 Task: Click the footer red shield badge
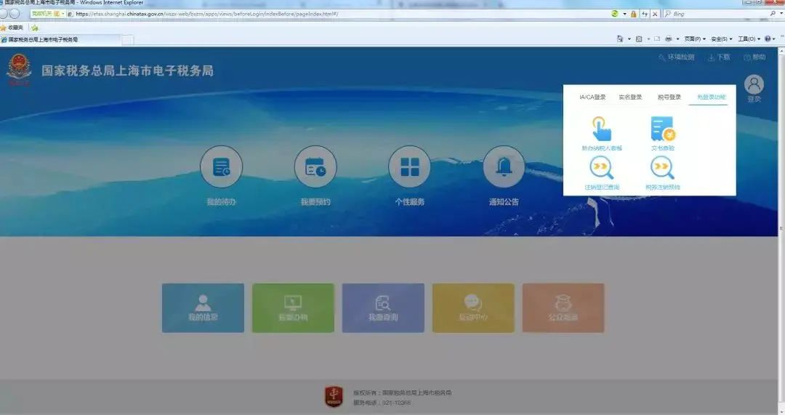coord(334,396)
